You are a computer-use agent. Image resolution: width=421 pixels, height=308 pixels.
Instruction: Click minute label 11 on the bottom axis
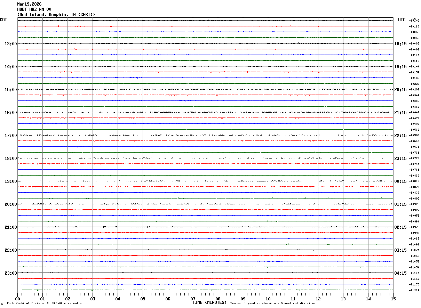coord(293,299)
